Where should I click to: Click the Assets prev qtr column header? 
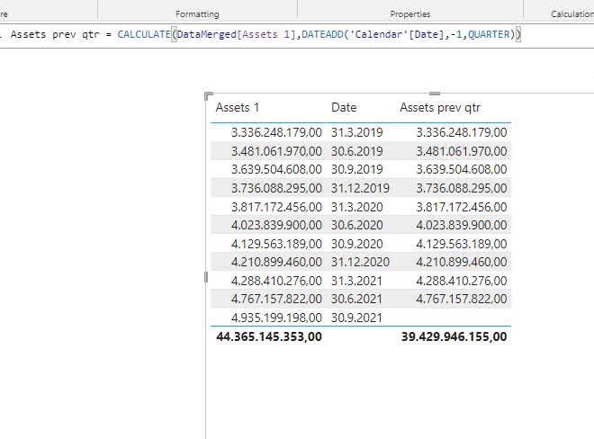point(440,108)
